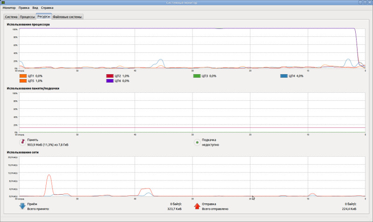This screenshot has height=222, width=373.
Task: Select the Ресурсы tab
Action: (x=44, y=16)
